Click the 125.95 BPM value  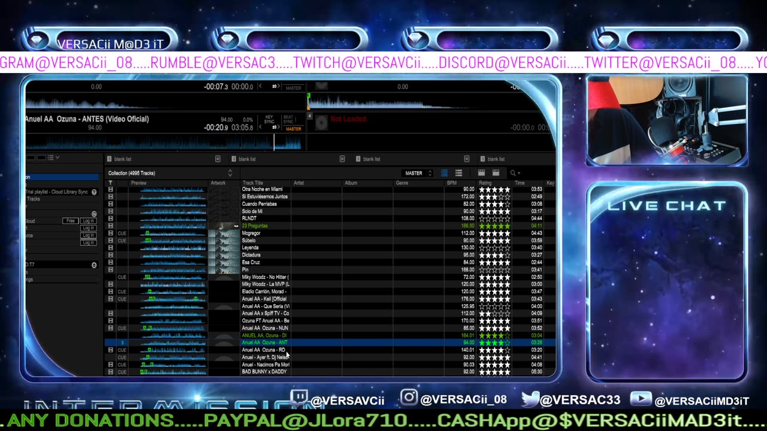(x=468, y=306)
